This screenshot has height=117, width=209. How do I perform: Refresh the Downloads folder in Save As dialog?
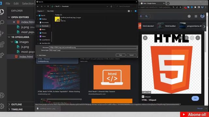pos(111,6)
